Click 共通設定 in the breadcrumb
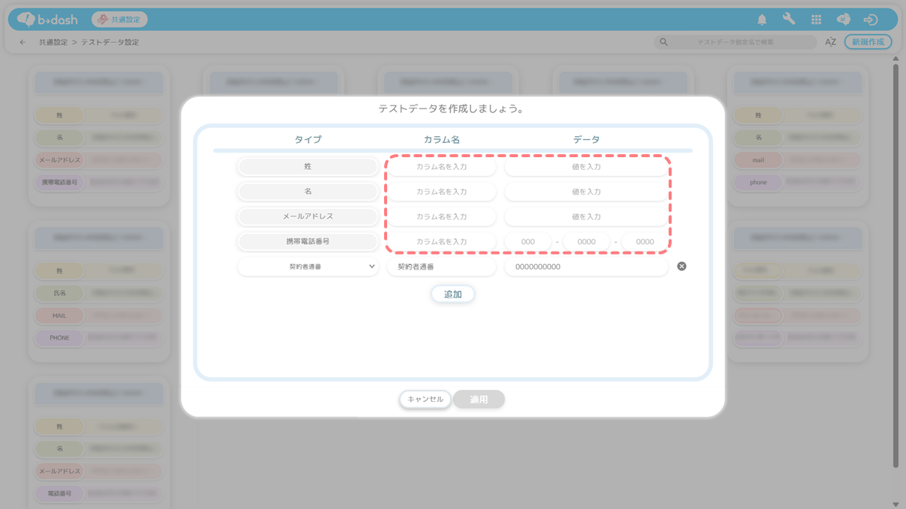The width and height of the screenshot is (906, 509). [x=53, y=43]
